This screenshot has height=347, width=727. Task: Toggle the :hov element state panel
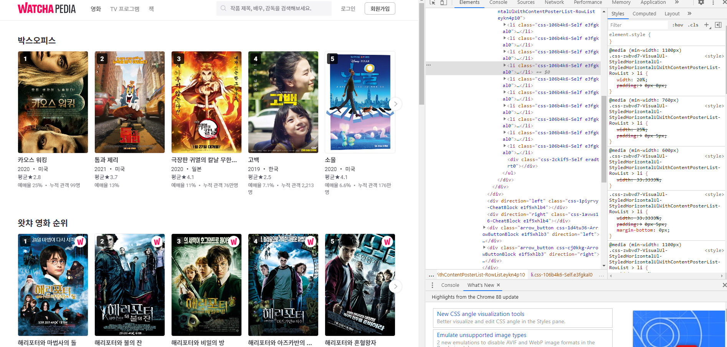pyautogui.click(x=677, y=25)
